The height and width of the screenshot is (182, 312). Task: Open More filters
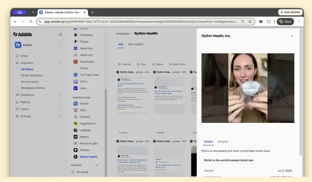[x=177, y=64]
